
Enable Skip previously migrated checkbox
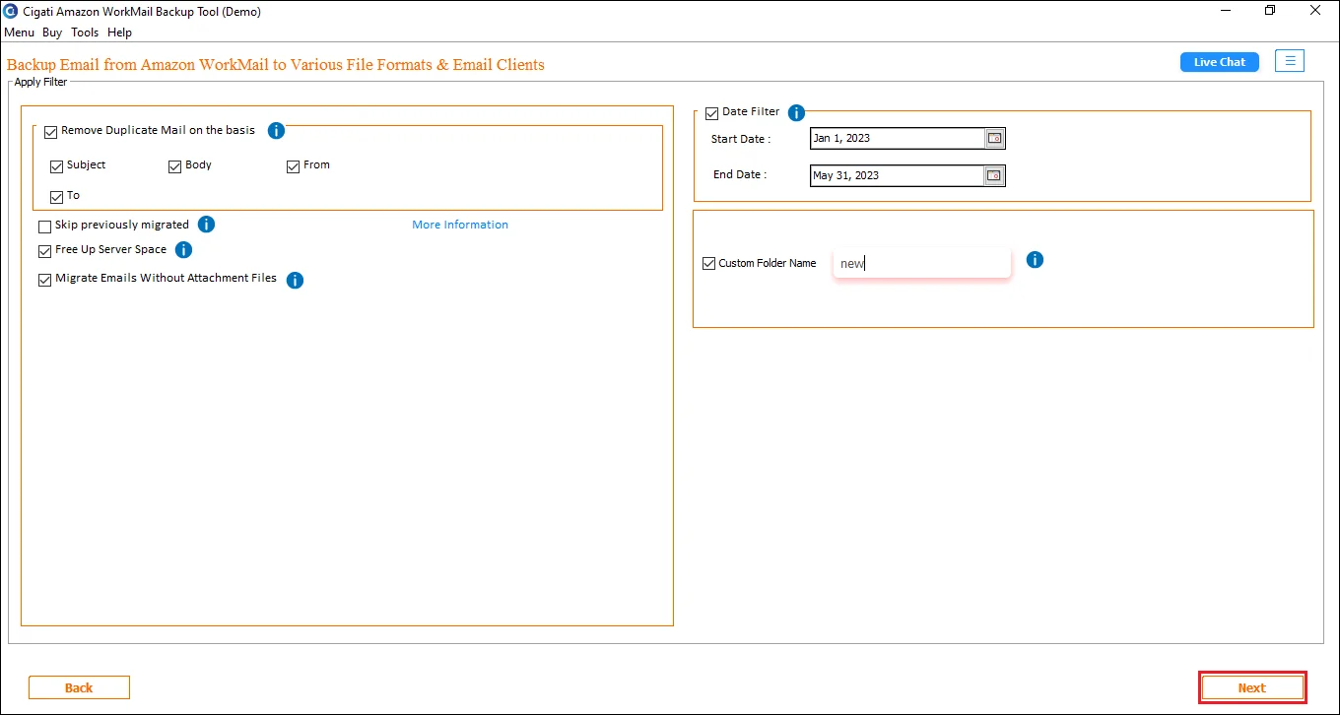pos(44,227)
